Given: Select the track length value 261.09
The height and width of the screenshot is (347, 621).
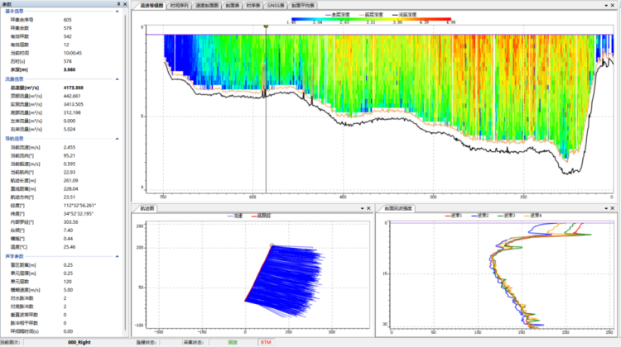Looking at the screenshot, I should coord(71,181).
